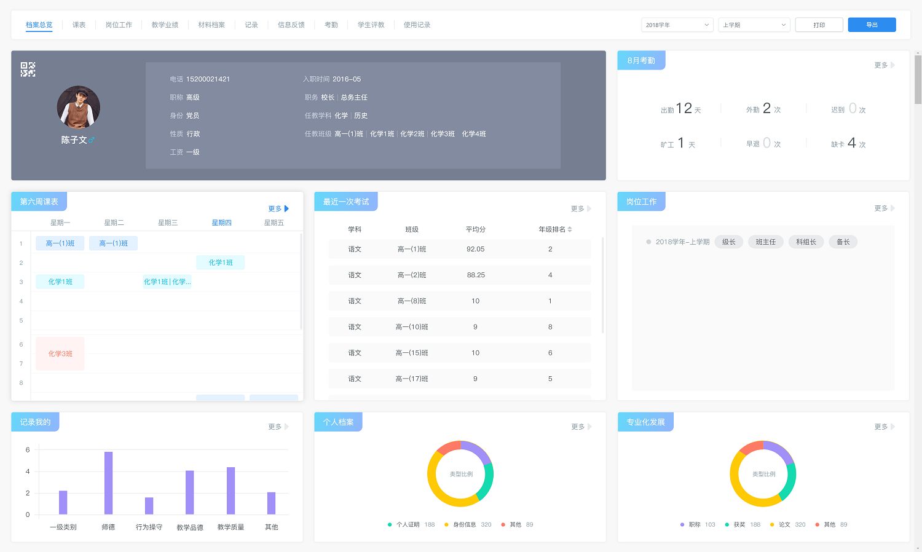Open 更多 in the 岗位工作 card
This screenshot has width=922, height=552.
click(x=885, y=208)
